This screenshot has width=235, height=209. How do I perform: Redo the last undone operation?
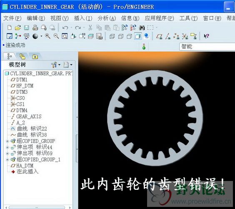tap(78, 28)
